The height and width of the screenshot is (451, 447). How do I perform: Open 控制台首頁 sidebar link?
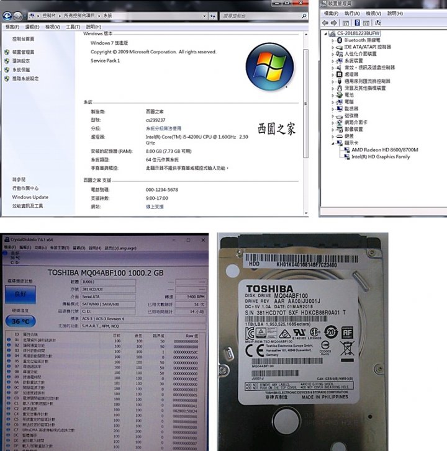point(23,39)
